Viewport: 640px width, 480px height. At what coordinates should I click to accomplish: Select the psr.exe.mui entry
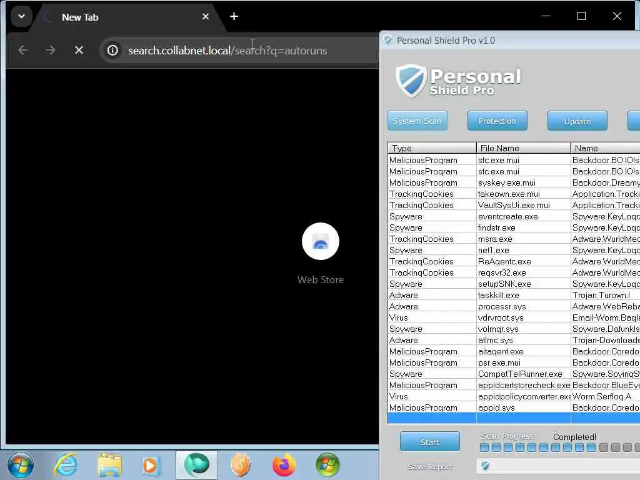[514, 363]
